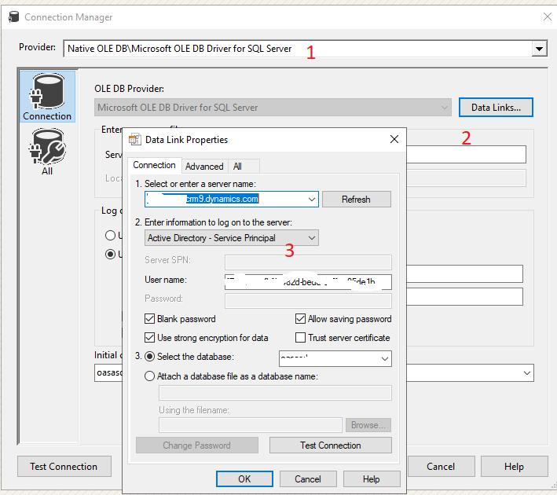The image size is (557, 495).
Task: Click Cancel in Connection Manager
Action: 441,466
